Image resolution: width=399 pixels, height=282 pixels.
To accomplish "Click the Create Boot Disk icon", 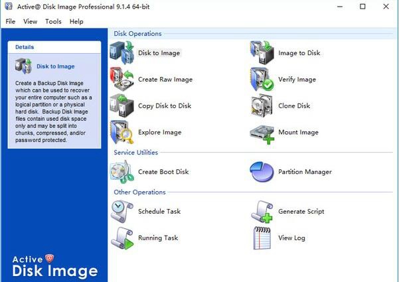I will (x=122, y=172).
